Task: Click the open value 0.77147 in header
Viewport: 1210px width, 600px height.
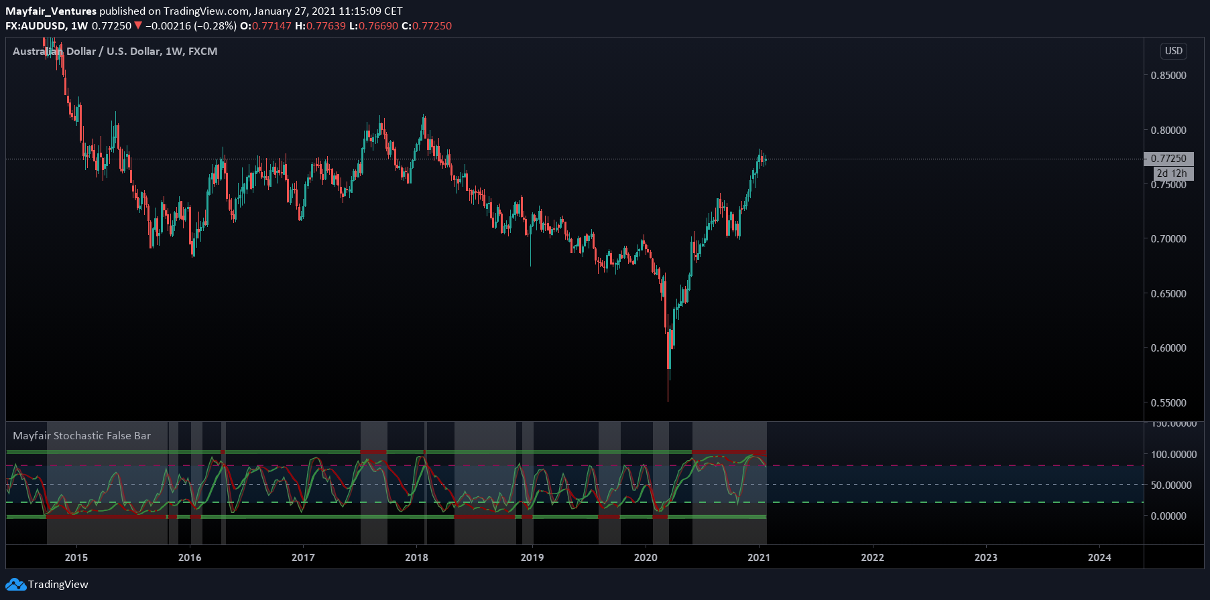Action: pos(272,26)
